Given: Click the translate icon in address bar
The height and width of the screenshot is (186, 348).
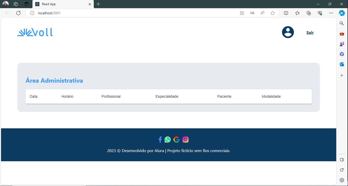Looking at the screenshot, I should (252, 13).
